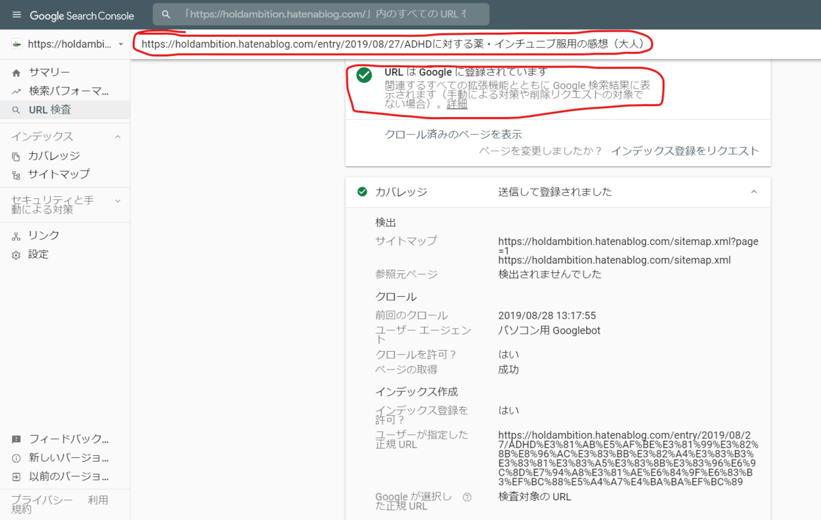
Task: Collapse the カバレッジ card chevron
Action: [754, 192]
